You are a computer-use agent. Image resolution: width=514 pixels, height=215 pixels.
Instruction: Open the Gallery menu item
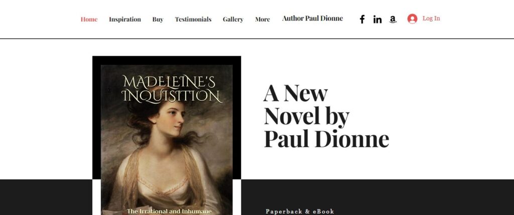click(x=233, y=20)
